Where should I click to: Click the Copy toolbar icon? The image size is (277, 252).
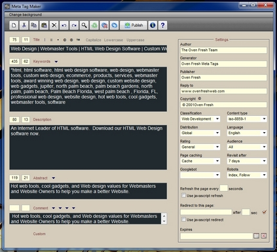coord(34,26)
